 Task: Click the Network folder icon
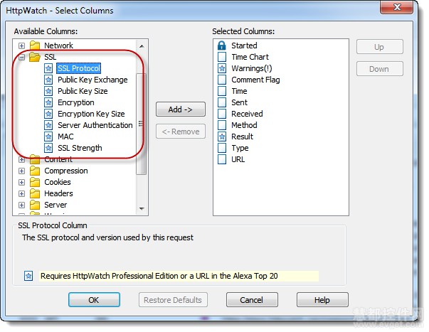click(x=35, y=45)
